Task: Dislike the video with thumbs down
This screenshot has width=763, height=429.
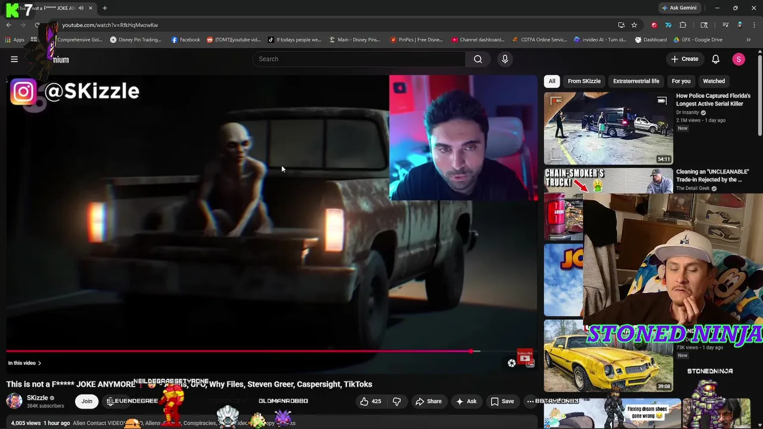Action: pos(396,402)
